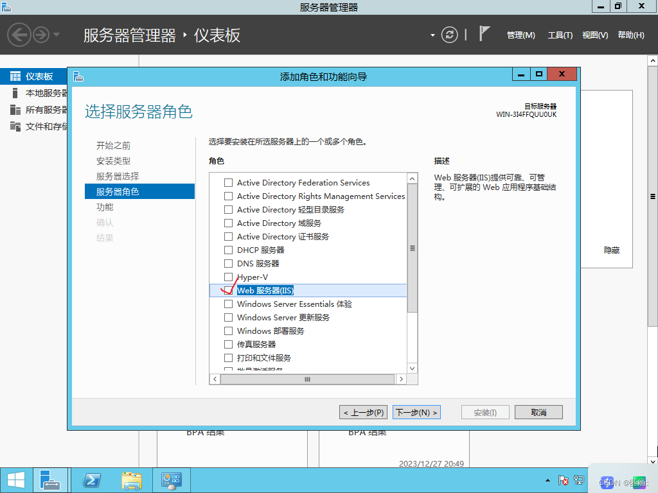Click 仪表板 breadcrumb title
658x493 pixels.
(217, 35)
